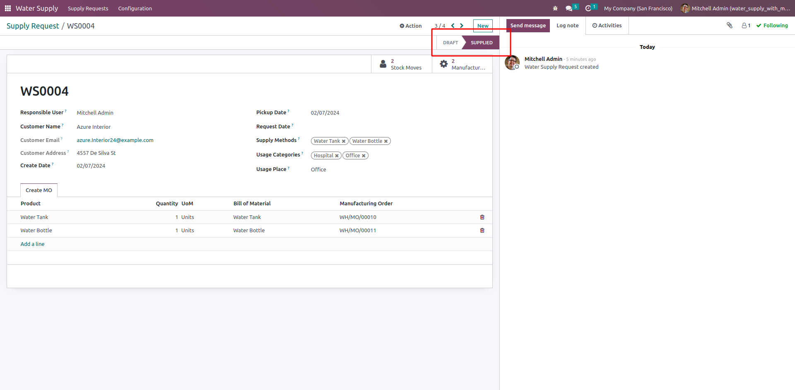Delete the Water Bottle product line

(482, 230)
